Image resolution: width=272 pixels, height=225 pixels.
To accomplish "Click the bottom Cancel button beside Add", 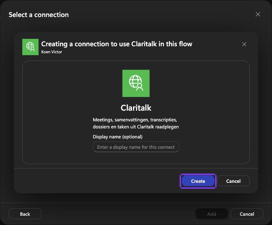I will [247, 214].
